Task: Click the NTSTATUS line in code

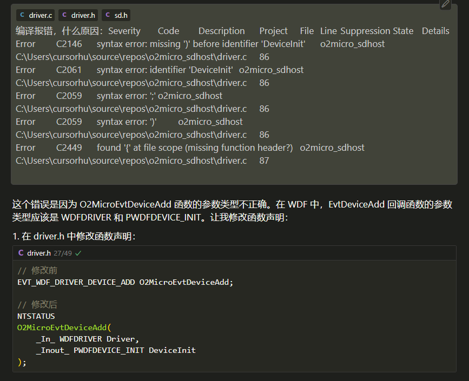Action: pos(36,316)
